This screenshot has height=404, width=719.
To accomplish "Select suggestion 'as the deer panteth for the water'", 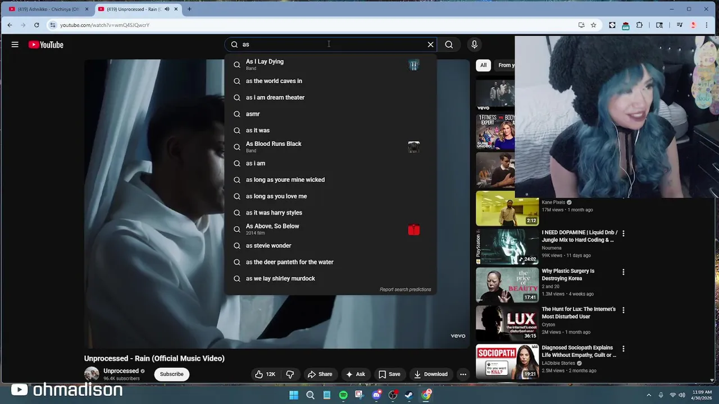I will tap(330, 262).
